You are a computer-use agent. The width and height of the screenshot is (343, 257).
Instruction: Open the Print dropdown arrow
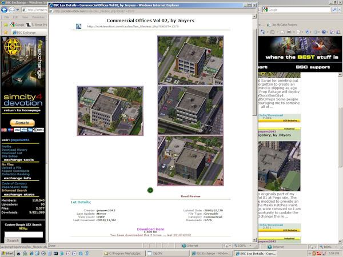point(294,33)
